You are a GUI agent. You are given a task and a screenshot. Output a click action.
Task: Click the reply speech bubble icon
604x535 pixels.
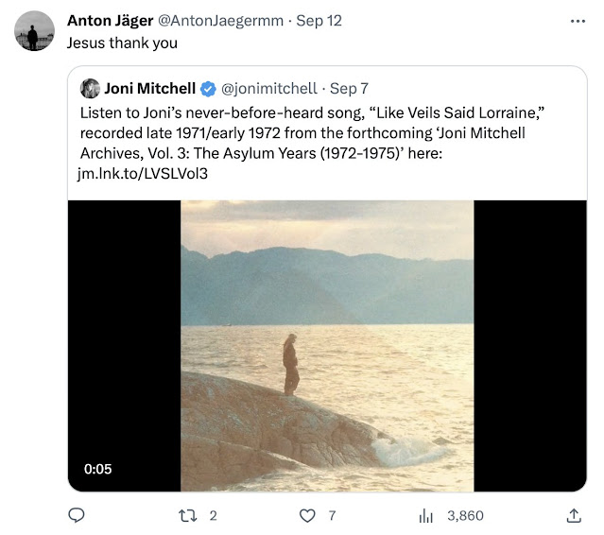[x=78, y=516]
